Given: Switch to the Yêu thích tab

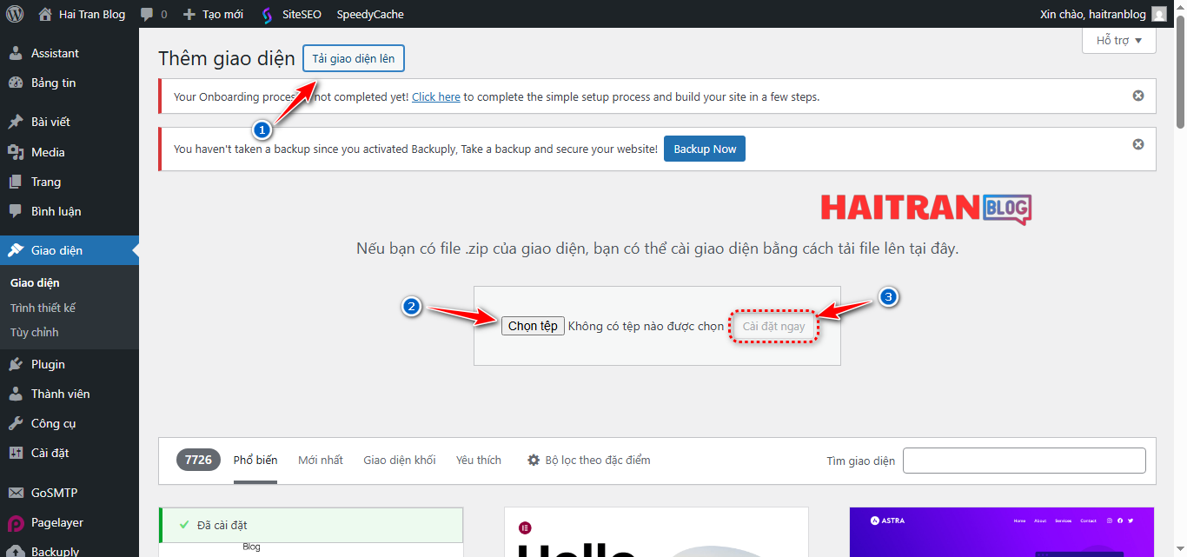Looking at the screenshot, I should coord(478,460).
